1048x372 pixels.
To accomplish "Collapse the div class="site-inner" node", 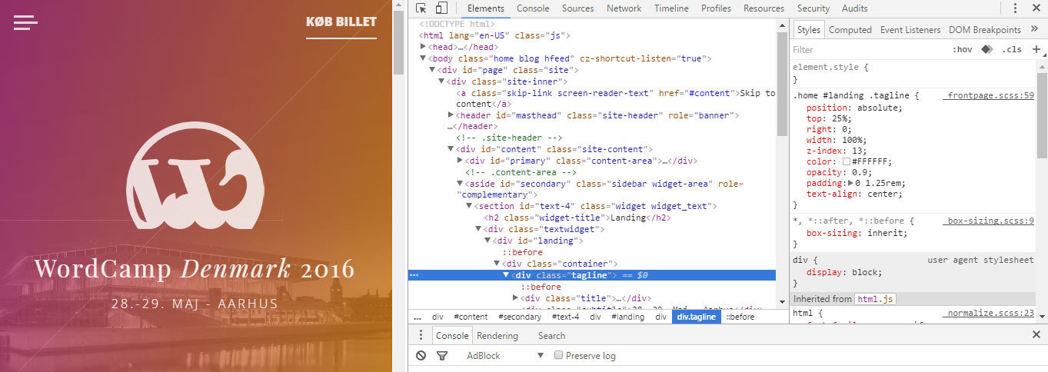I will pos(441,81).
